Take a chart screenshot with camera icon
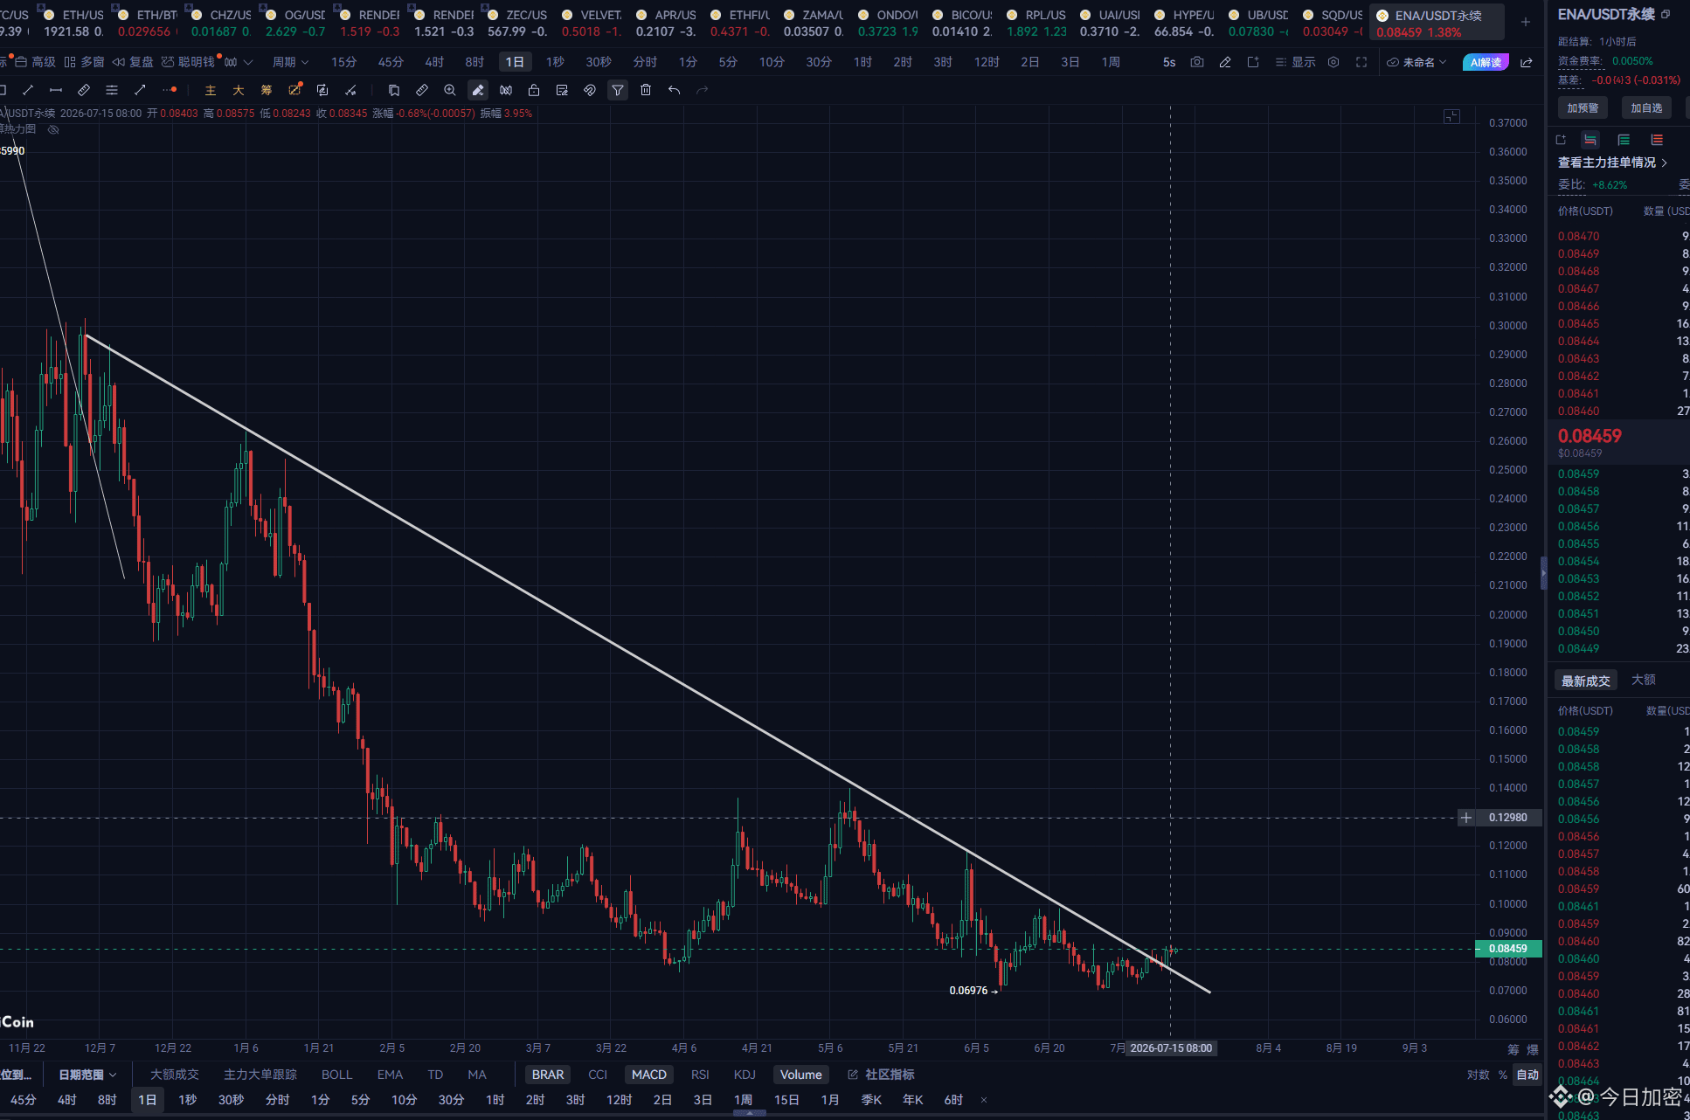The height and width of the screenshot is (1120, 1690). [x=1197, y=62]
